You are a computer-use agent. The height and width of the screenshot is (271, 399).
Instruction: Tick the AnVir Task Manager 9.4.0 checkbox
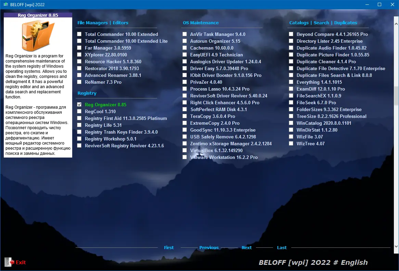(185, 34)
